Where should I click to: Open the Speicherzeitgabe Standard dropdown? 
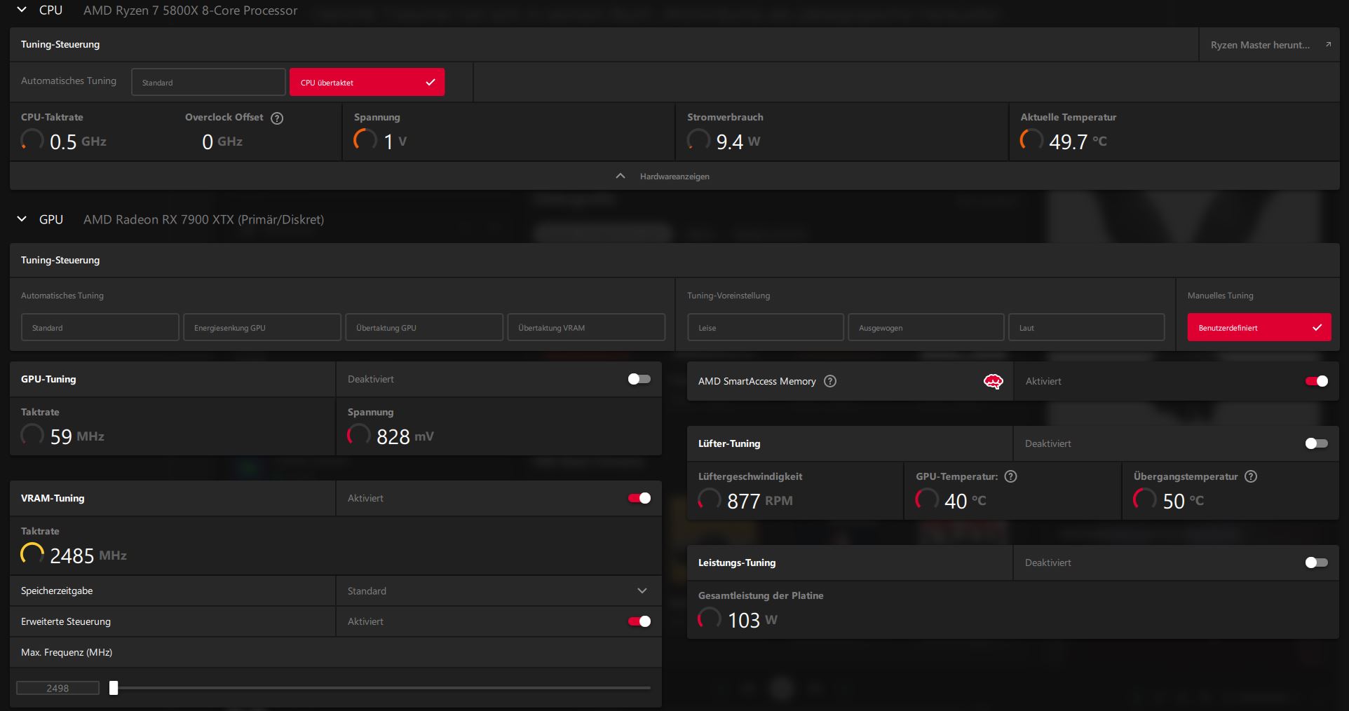pos(499,591)
